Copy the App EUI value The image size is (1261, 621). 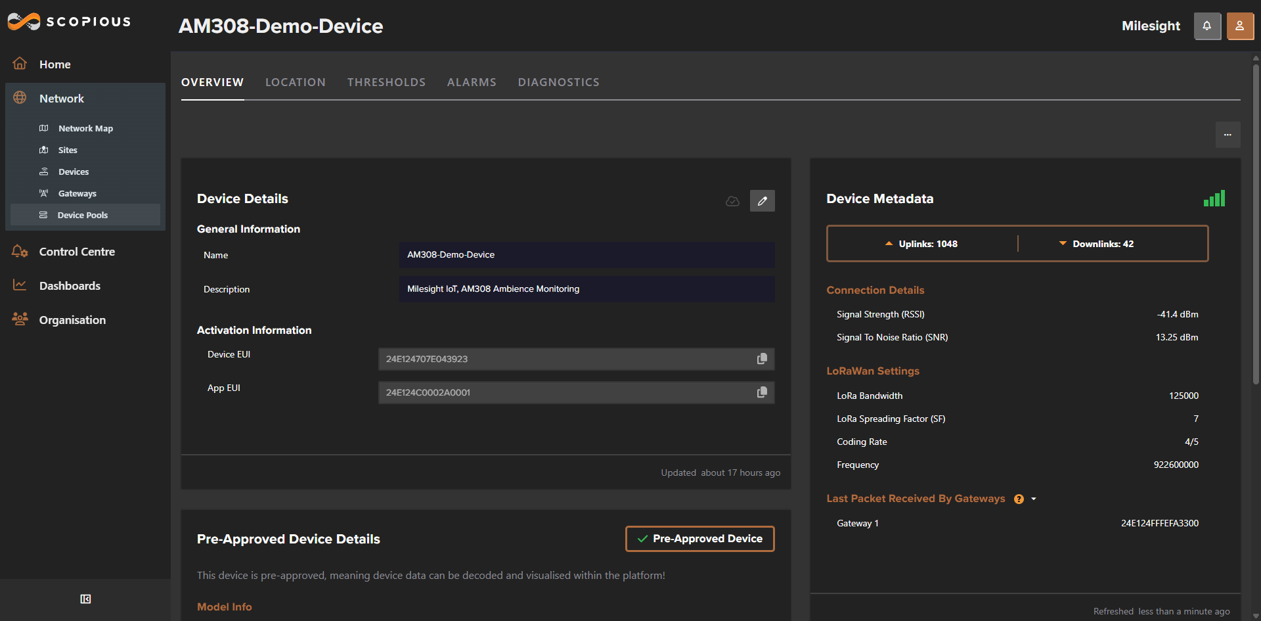[762, 392]
